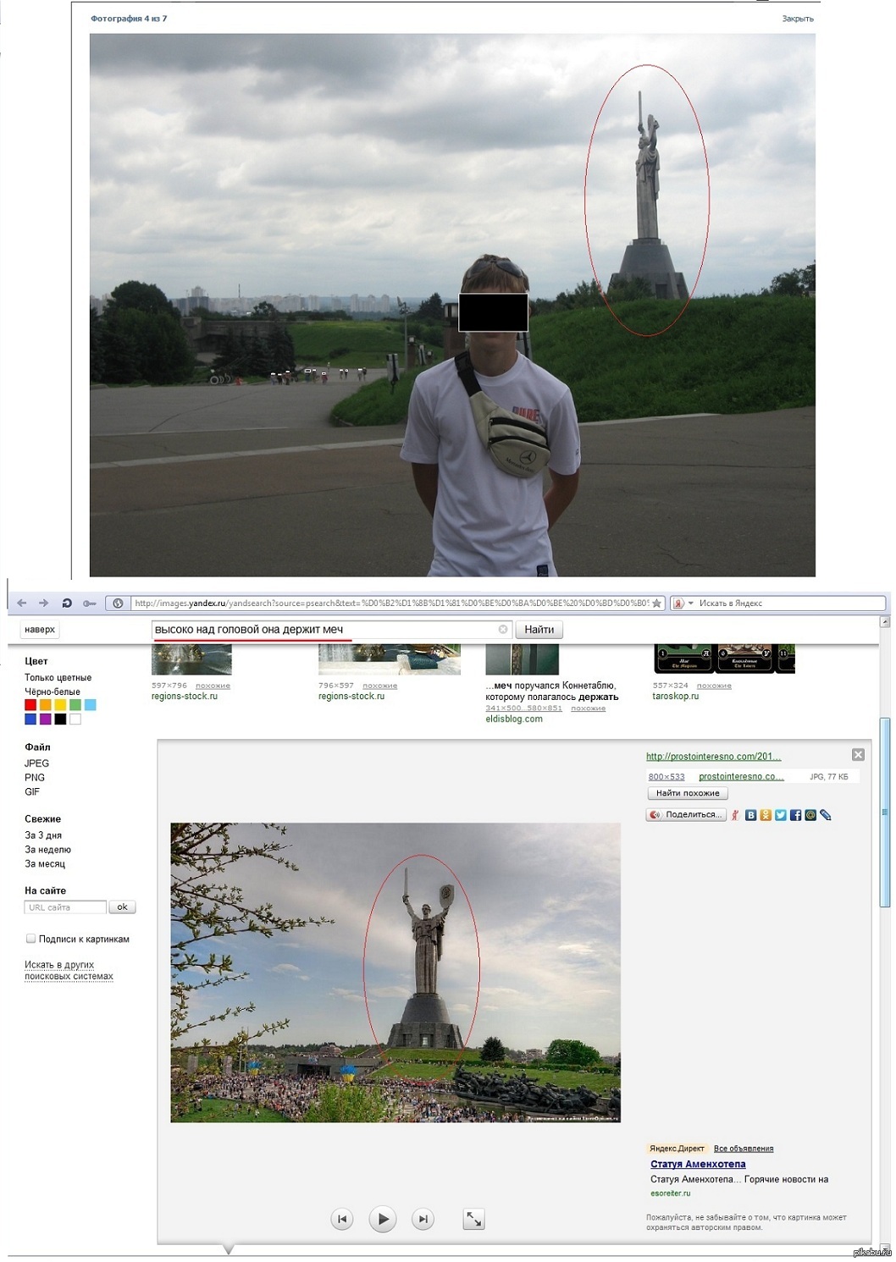The height and width of the screenshot is (1262, 896).
Task: Close the image preview panel
Action: tap(858, 754)
